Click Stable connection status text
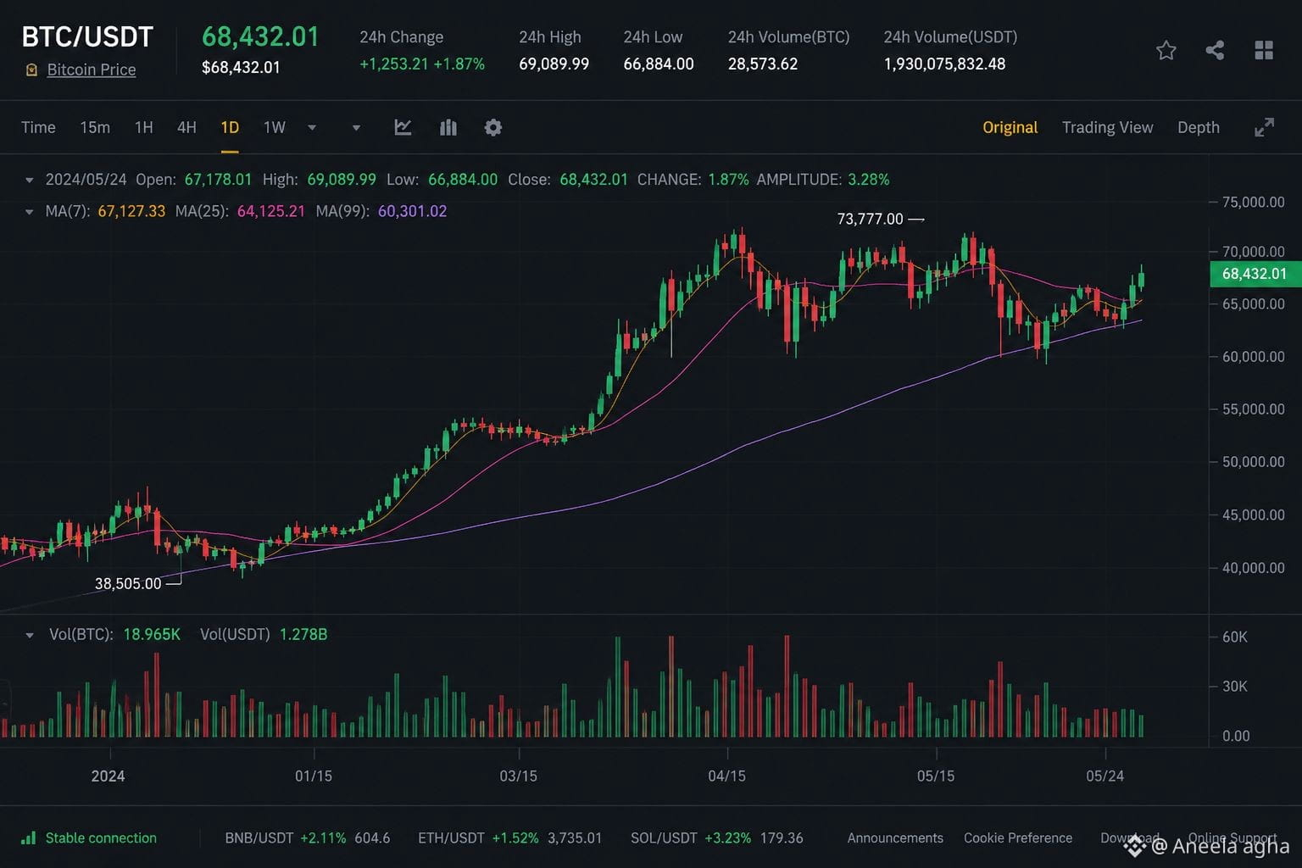 pos(101,837)
